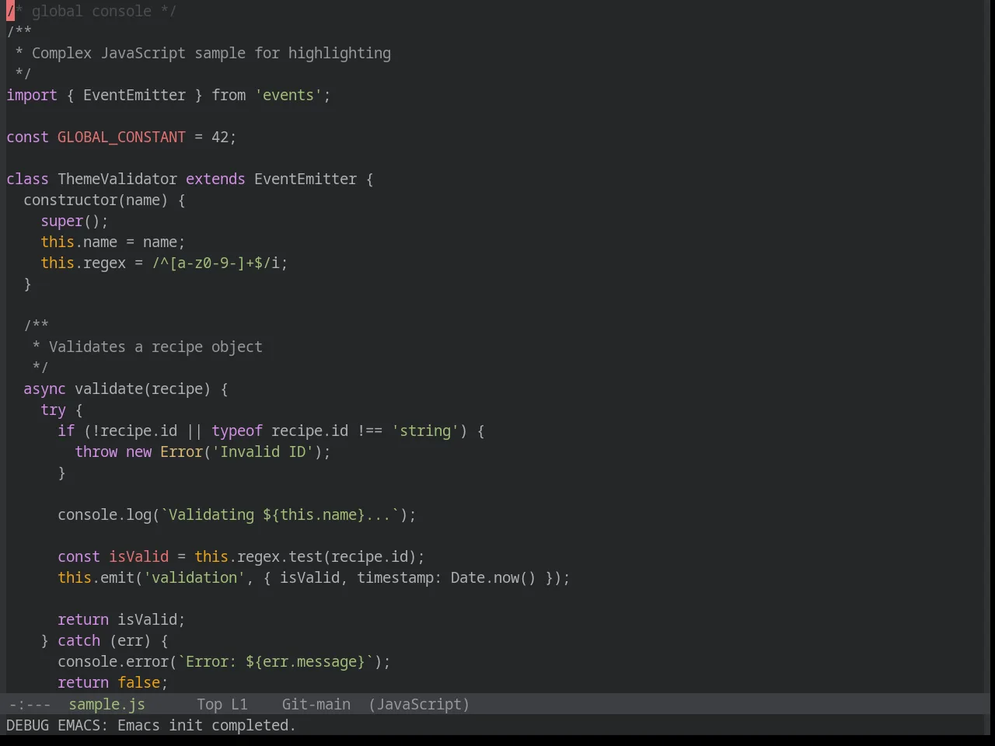This screenshot has width=995, height=746.
Task: Click 'console.log' call
Action: 104,514
